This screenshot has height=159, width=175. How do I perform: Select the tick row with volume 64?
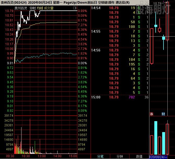(120, 78)
